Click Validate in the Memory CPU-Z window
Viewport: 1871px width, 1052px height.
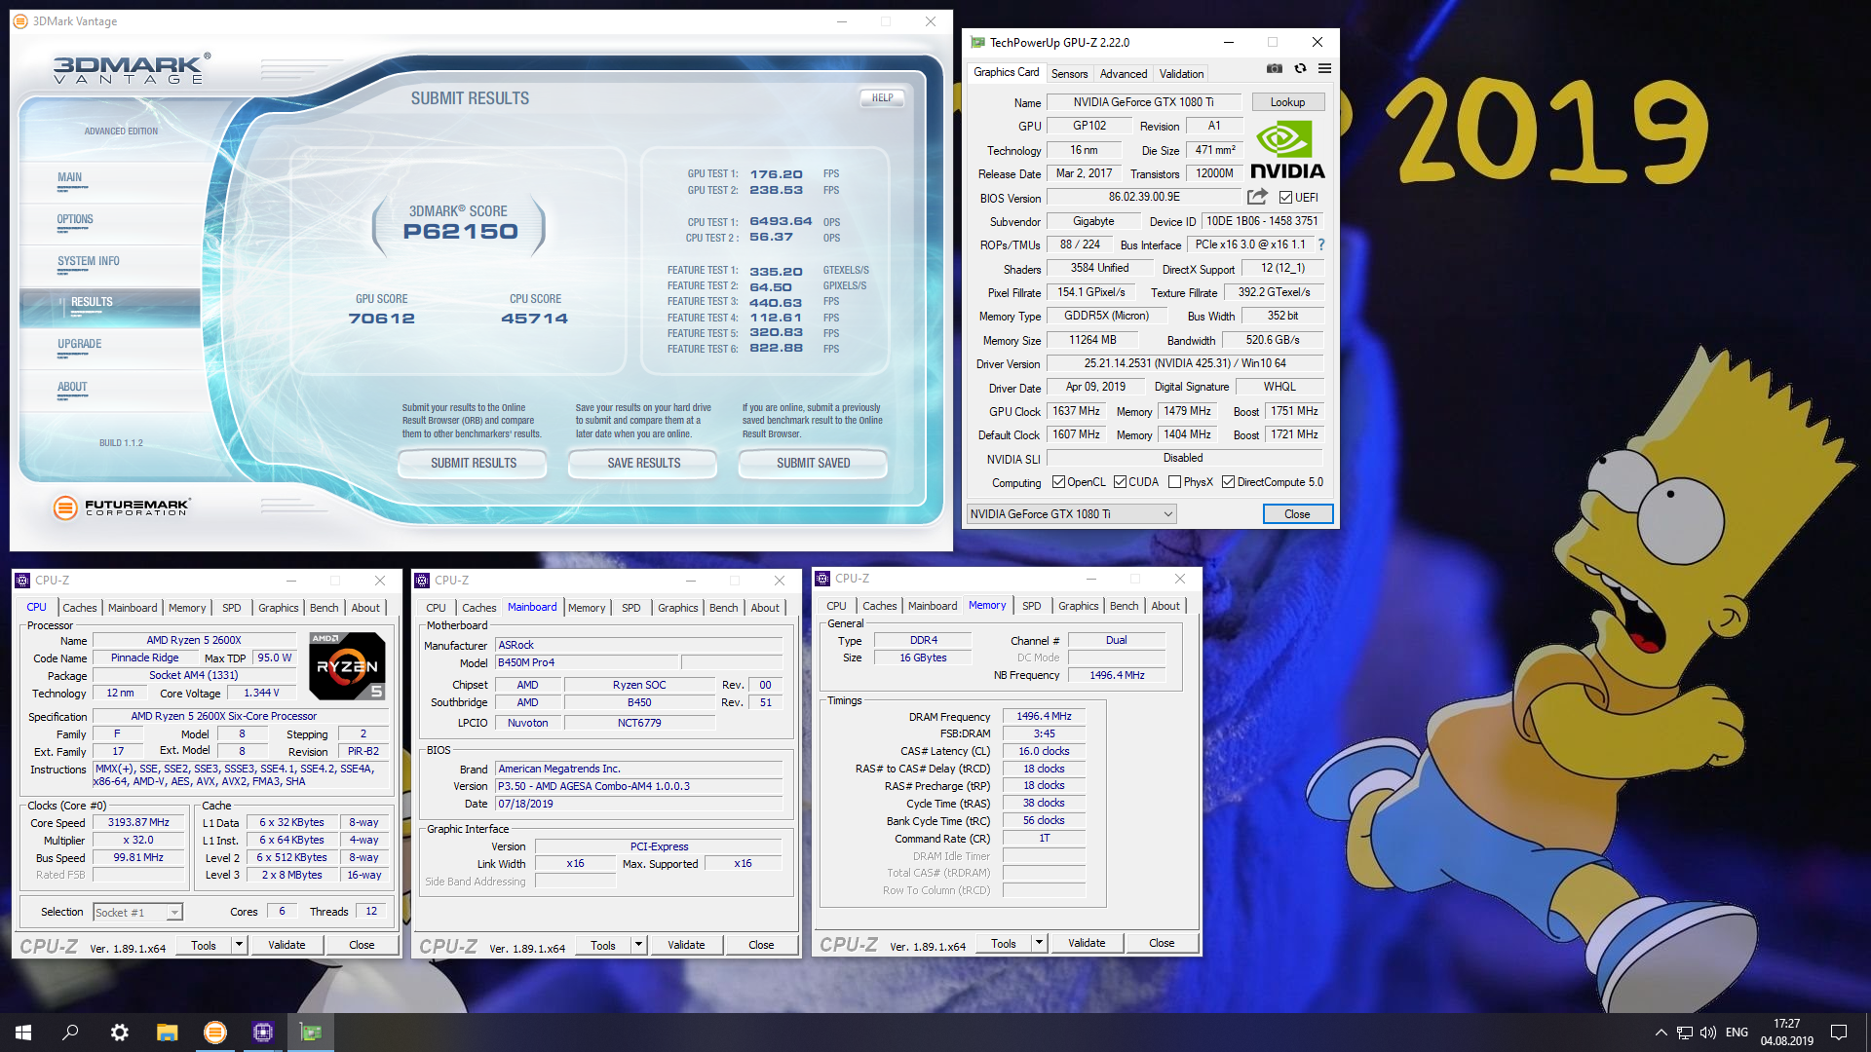1087,943
